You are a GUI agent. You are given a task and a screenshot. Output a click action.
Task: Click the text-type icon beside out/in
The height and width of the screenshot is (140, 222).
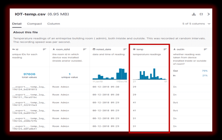click(174, 49)
